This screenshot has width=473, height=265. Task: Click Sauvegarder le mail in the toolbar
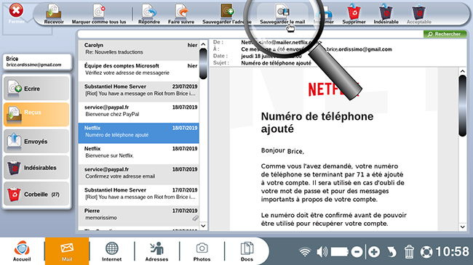[282, 14]
